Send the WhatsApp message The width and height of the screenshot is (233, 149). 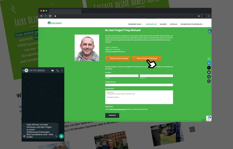[61, 136]
